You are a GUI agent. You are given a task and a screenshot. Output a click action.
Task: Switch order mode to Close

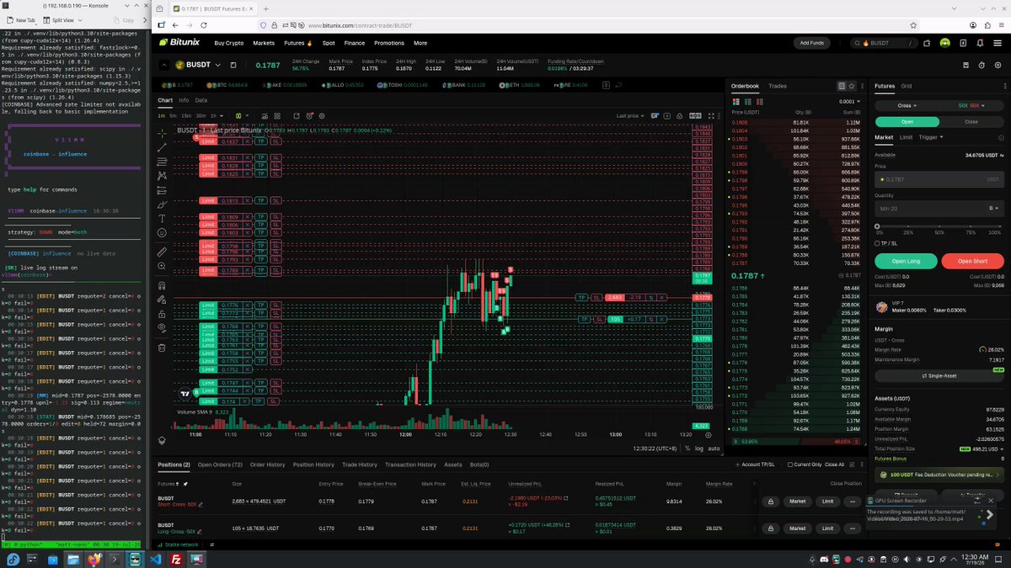971,121
